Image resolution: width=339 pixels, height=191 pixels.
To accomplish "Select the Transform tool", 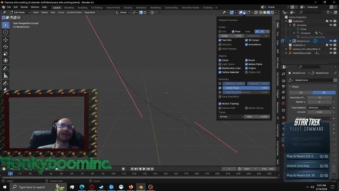I will tap(6, 60).
